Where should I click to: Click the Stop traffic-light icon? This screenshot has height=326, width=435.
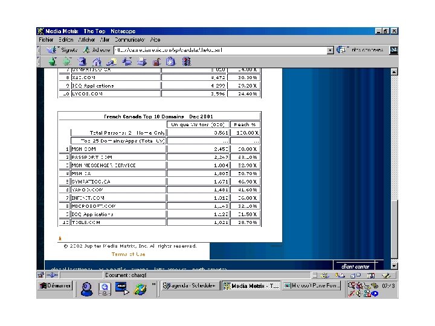187,62
